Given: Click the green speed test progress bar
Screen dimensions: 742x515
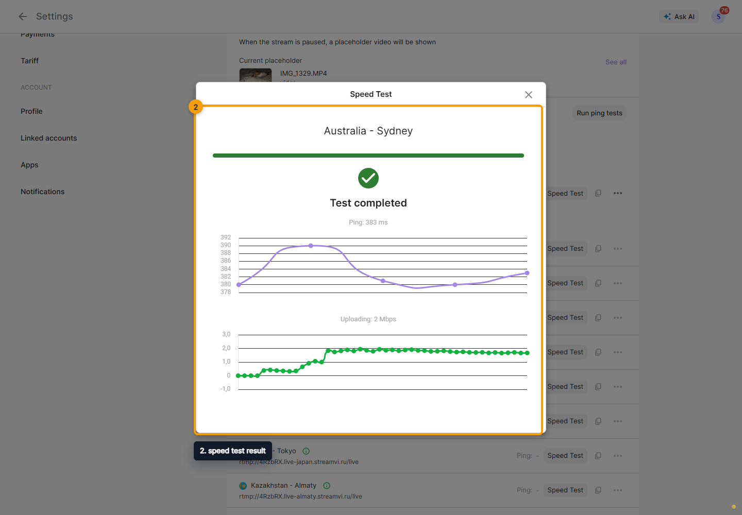Looking at the screenshot, I should click(x=368, y=156).
